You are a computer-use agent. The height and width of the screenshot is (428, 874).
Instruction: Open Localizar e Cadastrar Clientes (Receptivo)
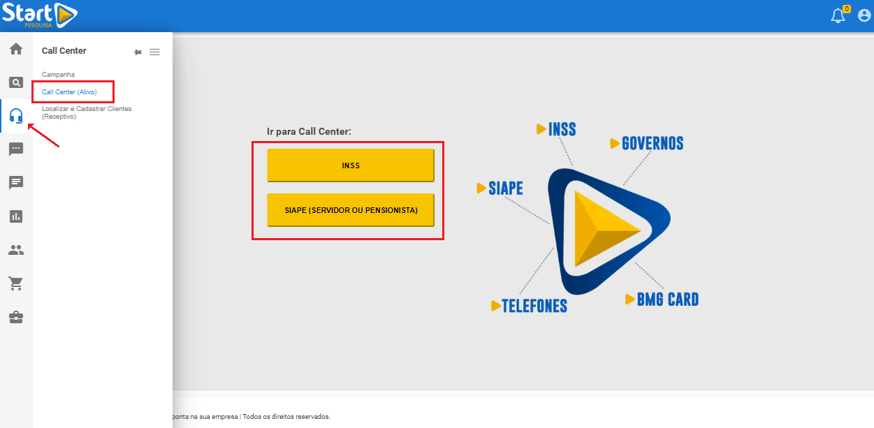pyautogui.click(x=87, y=112)
